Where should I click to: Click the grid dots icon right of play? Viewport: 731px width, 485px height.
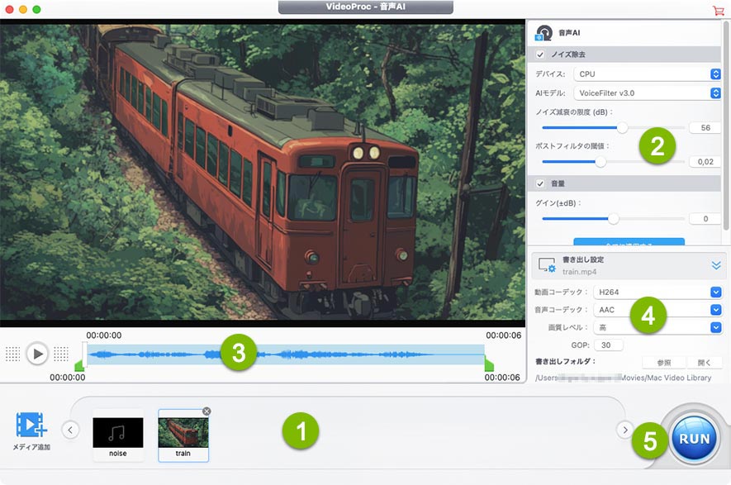(x=60, y=354)
